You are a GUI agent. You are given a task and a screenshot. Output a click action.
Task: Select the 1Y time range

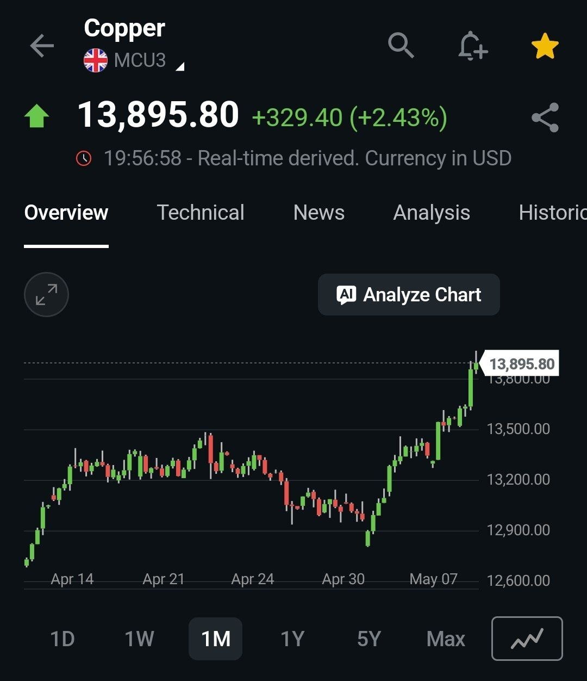point(292,639)
